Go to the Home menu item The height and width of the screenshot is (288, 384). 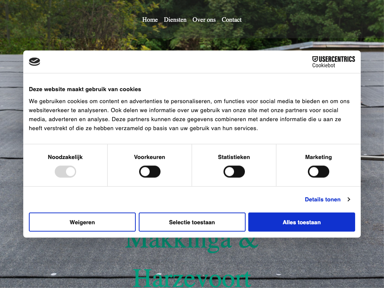click(150, 20)
